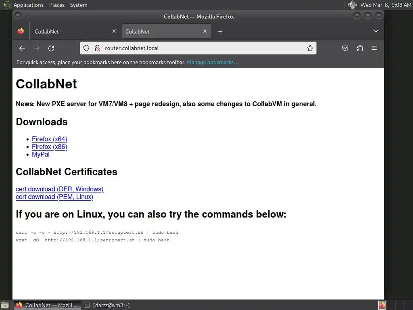This screenshot has height=310, width=413.
Task: Click the curl setupcert.sh command text
Action: (x=97, y=232)
